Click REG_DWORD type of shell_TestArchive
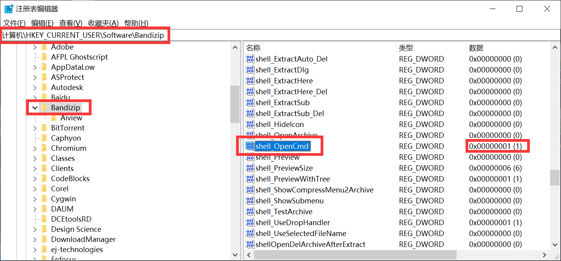This screenshot has height=261, width=561. (421, 212)
